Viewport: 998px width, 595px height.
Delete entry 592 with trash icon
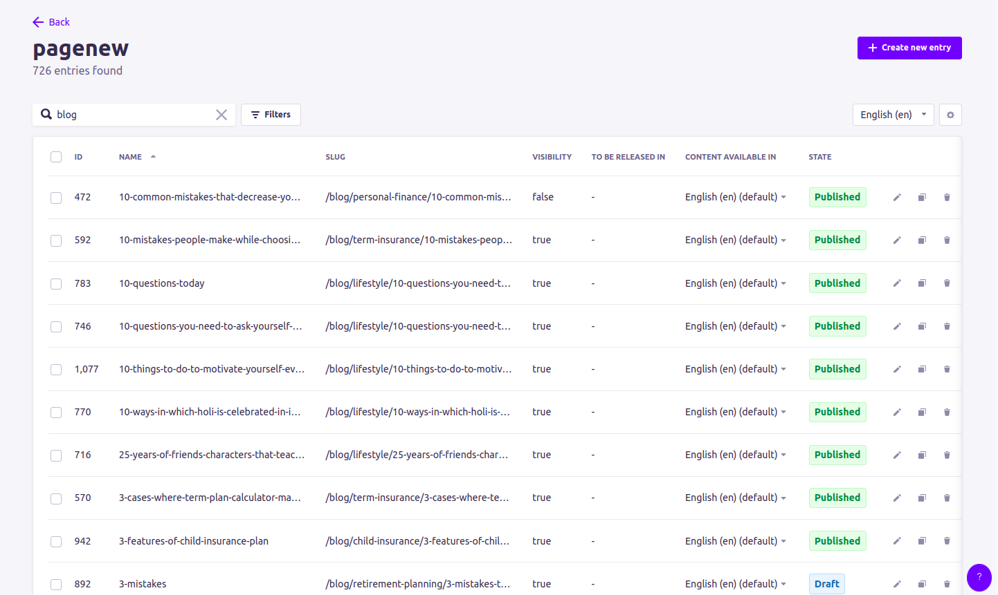pos(947,240)
